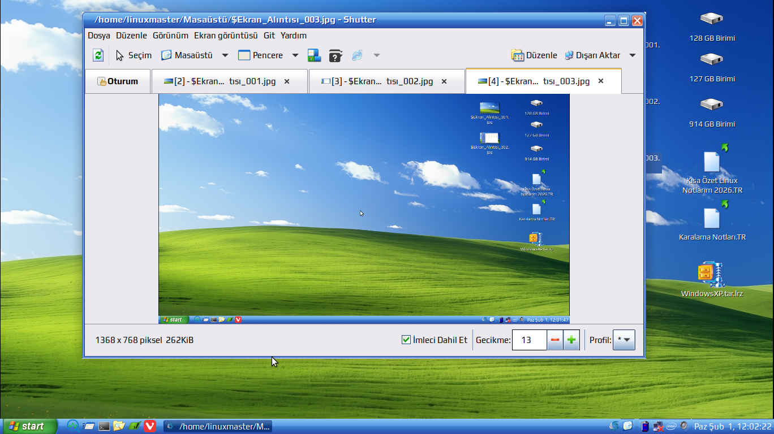Click the screenshot preview image
The width and height of the screenshot is (774, 434).
[x=364, y=209]
